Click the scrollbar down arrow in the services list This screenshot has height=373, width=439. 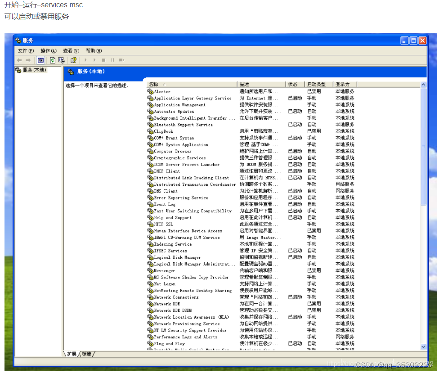pos(423,346)
